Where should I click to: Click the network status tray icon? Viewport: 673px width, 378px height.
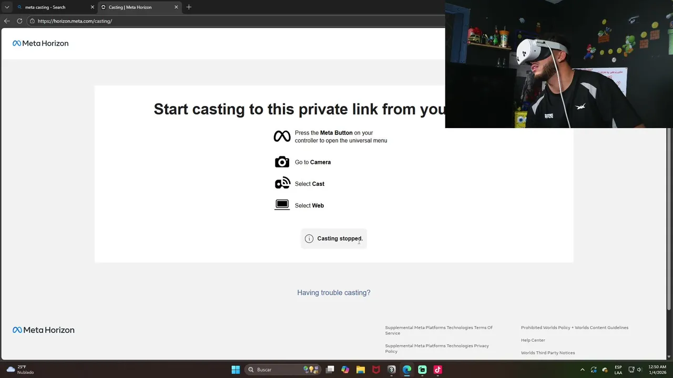pyautogui.click(x=631, y=370)
